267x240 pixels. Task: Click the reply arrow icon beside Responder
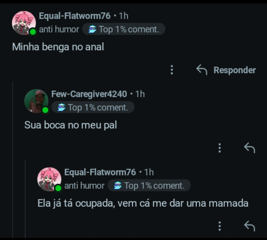202,70
